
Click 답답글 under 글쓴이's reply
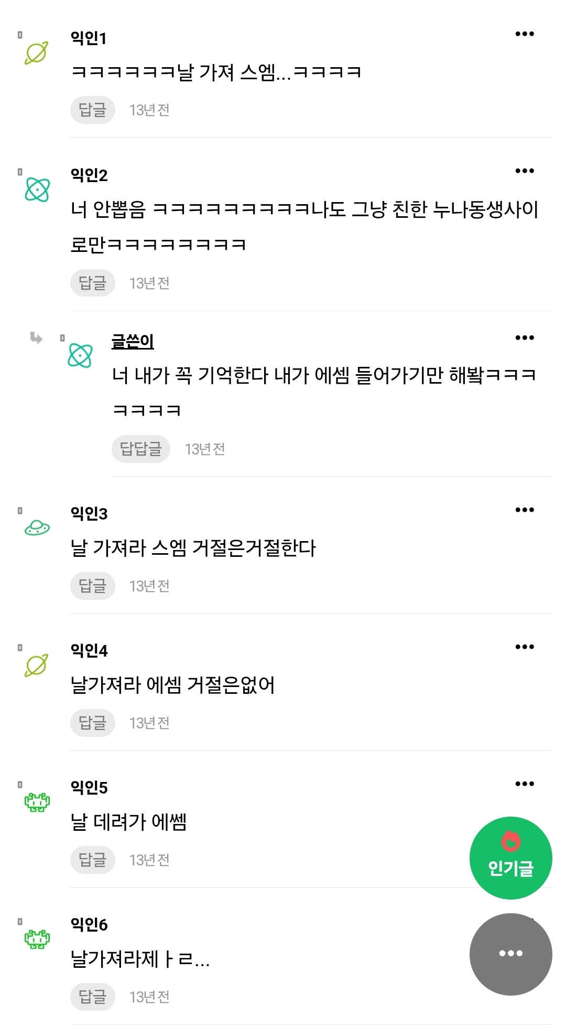point(140,449)
